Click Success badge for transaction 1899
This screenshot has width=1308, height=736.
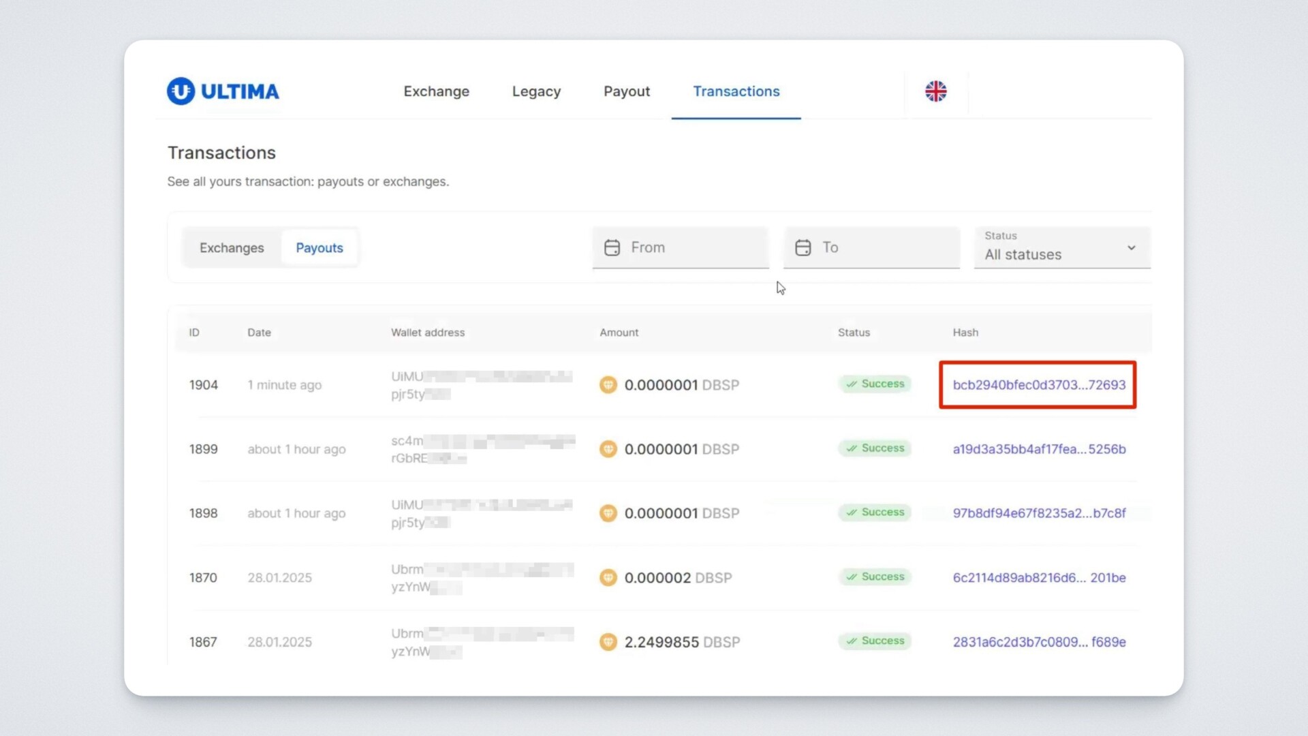[x=875, y=448]
